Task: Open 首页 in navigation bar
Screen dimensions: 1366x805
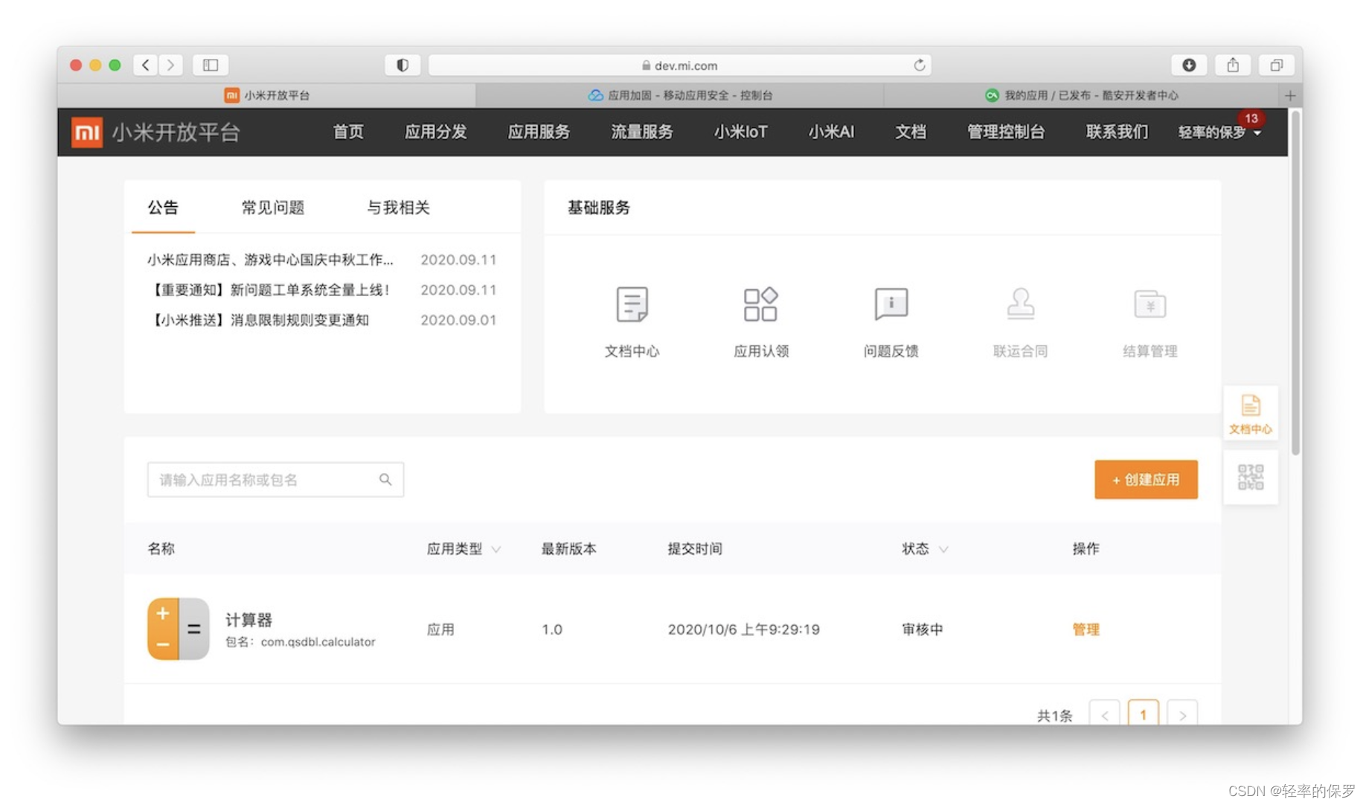Action: 348,132
